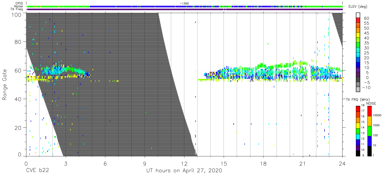Click the purple TX Freq strip above the plot
385x177 pixels.
coord(184,9)
